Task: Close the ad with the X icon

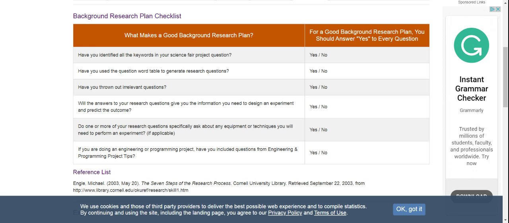Action: [498, 9]
